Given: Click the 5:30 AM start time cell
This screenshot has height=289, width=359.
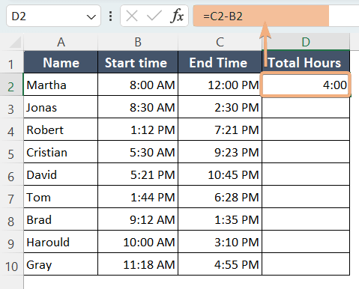Looking at the screenshot, I should [138, 152].
